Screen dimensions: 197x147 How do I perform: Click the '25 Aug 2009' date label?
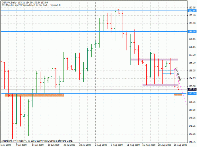(x=180, y=145)
